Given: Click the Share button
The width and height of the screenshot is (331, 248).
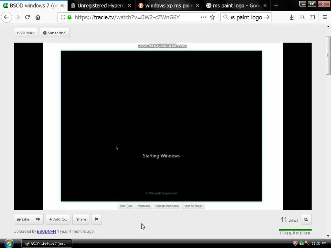Looking at the screenshot, I should 81,219.
